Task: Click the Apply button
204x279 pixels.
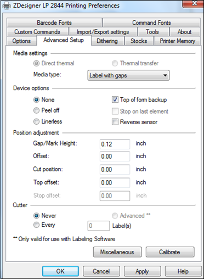Action: click(142, 271)
